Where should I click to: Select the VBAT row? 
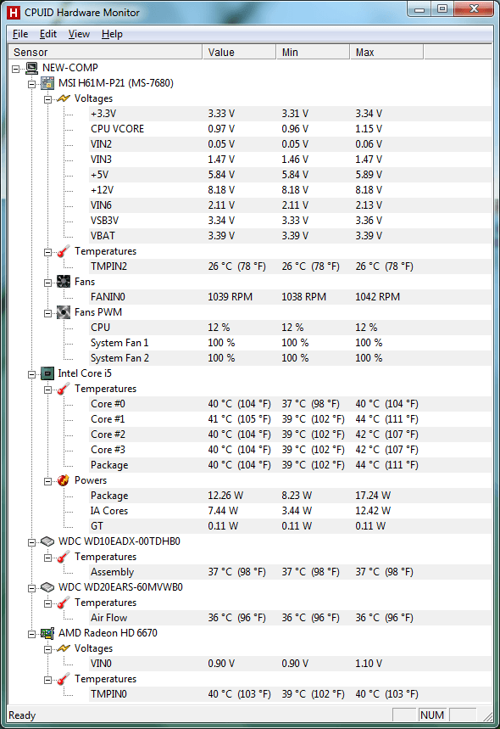(291, 236)
